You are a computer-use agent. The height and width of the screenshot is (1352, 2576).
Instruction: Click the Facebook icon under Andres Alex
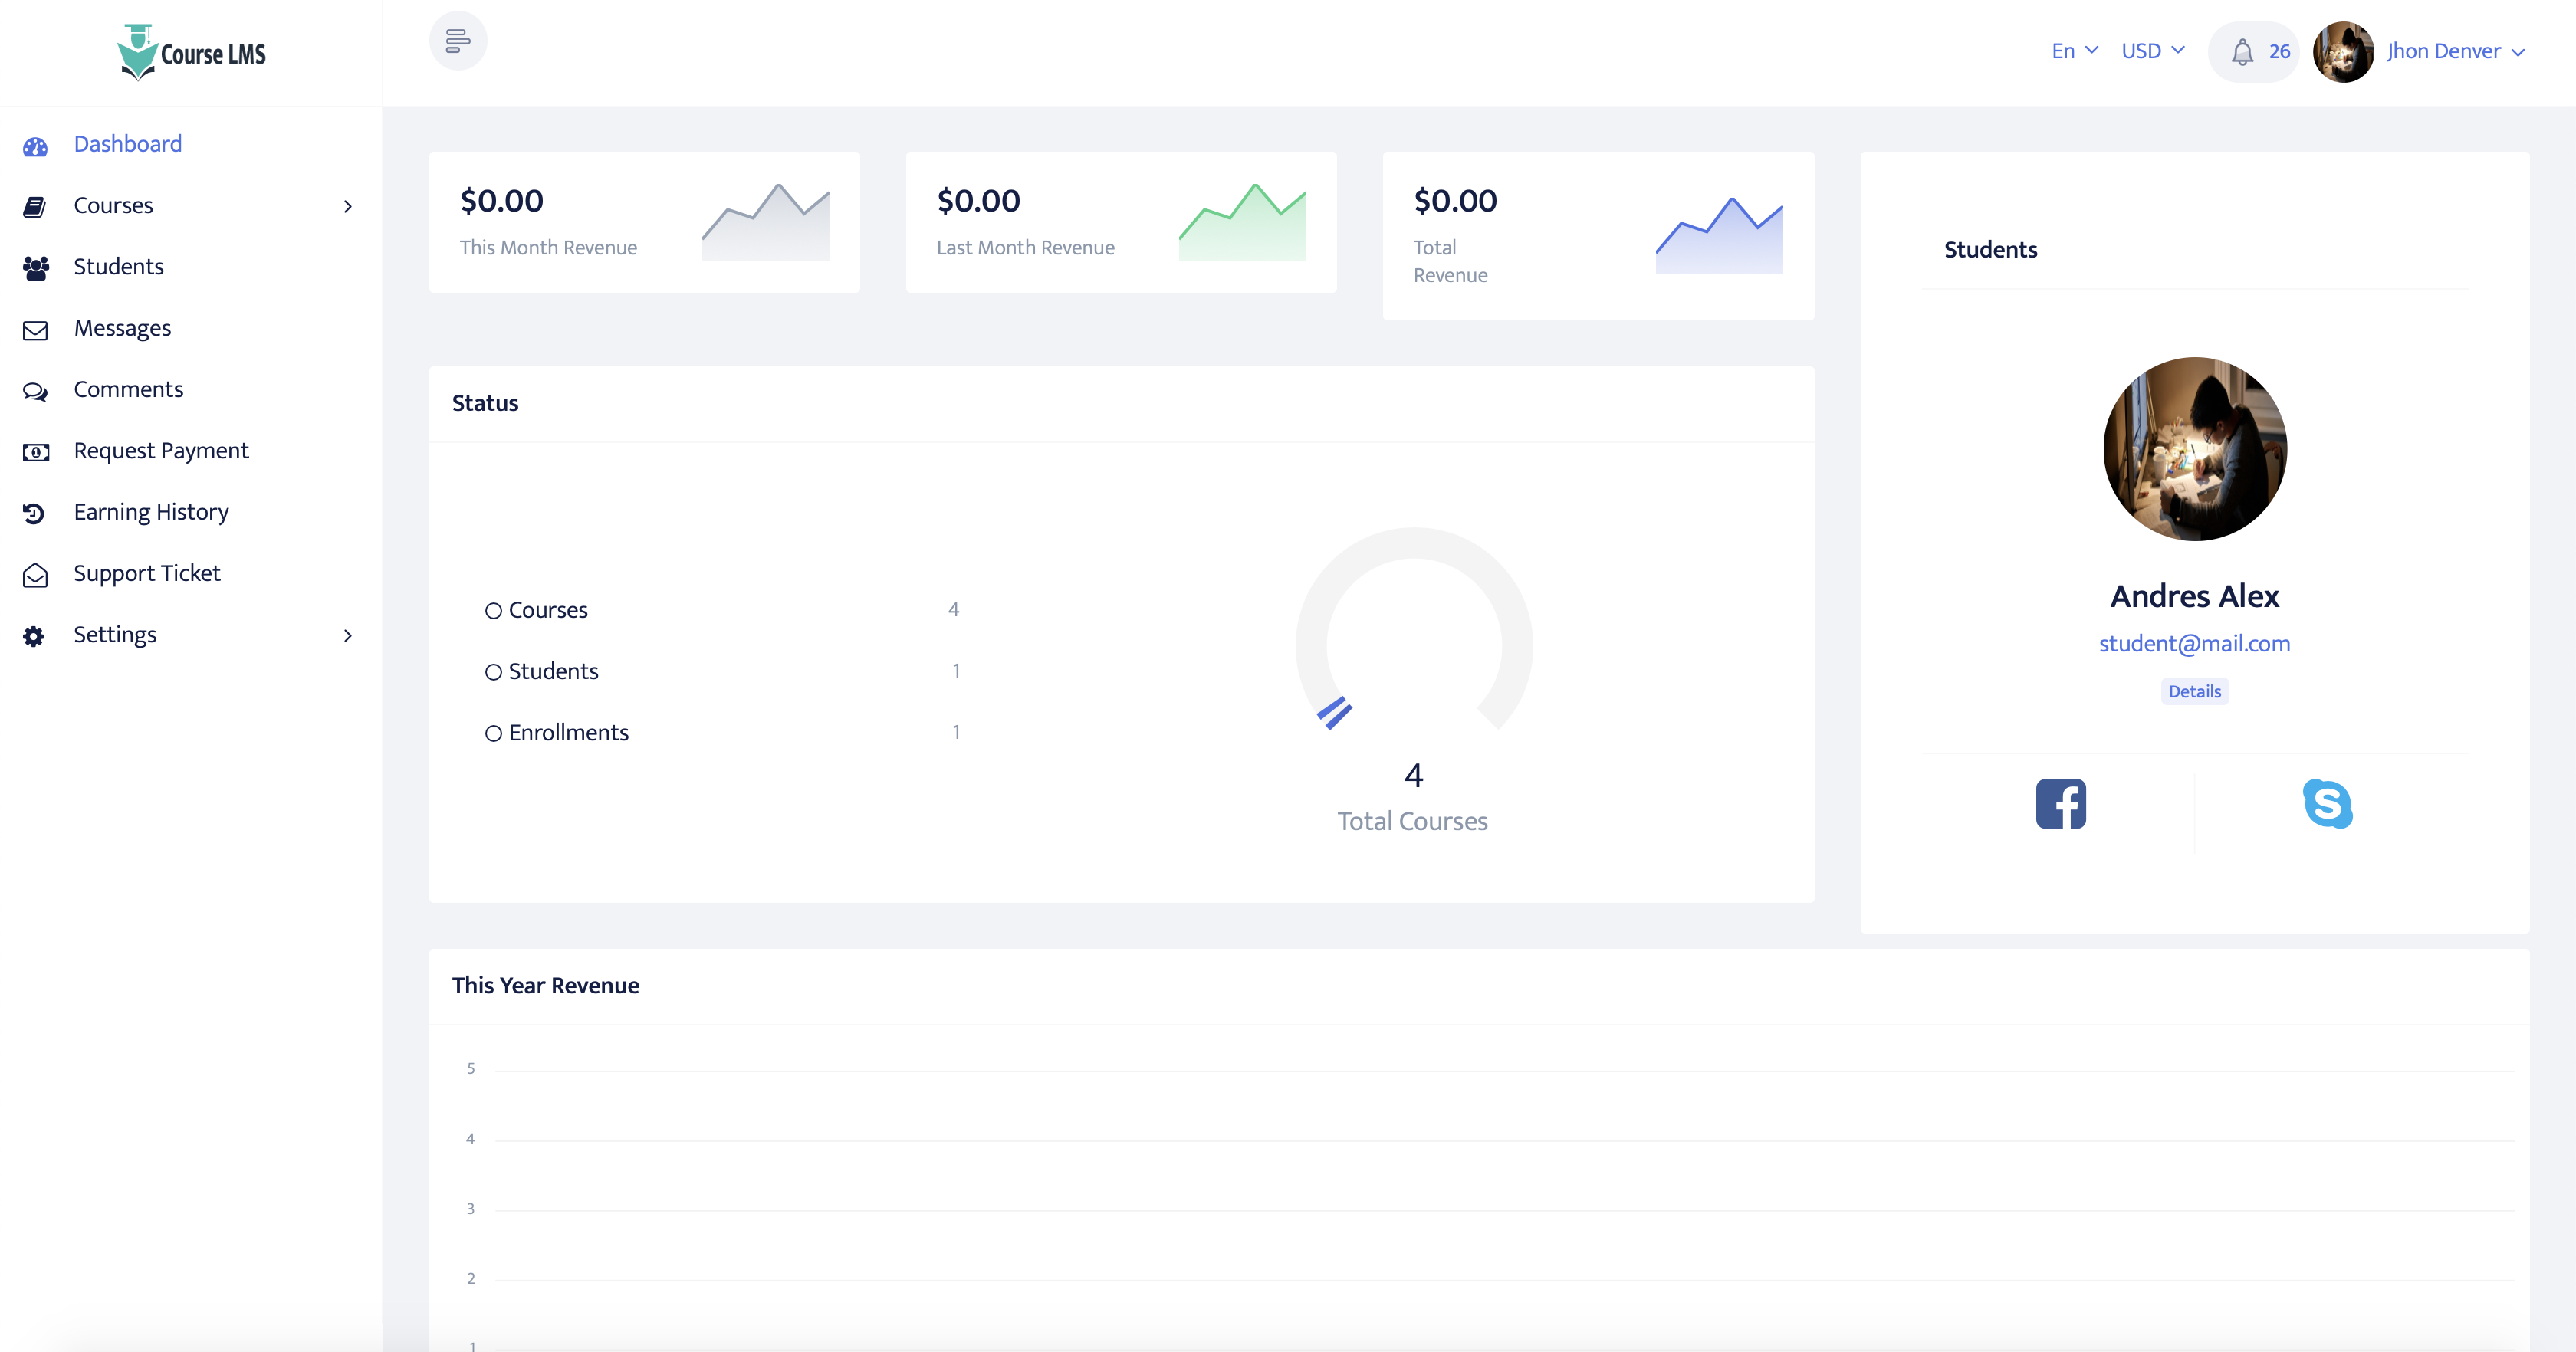(2060, 803)
